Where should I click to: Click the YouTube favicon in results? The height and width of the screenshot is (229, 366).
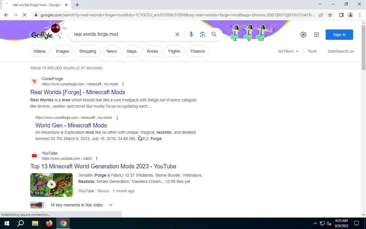(34, 156)
